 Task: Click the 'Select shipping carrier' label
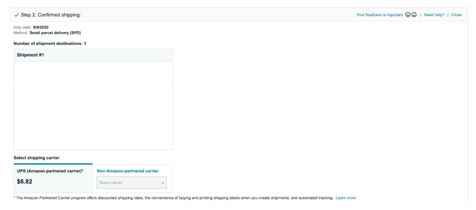click(36, 158)
